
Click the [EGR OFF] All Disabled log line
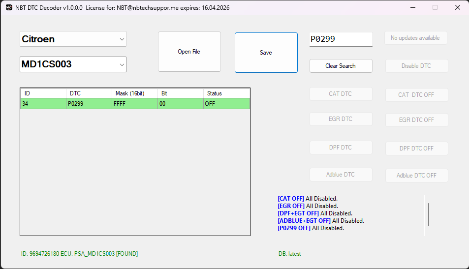[308, 206]
